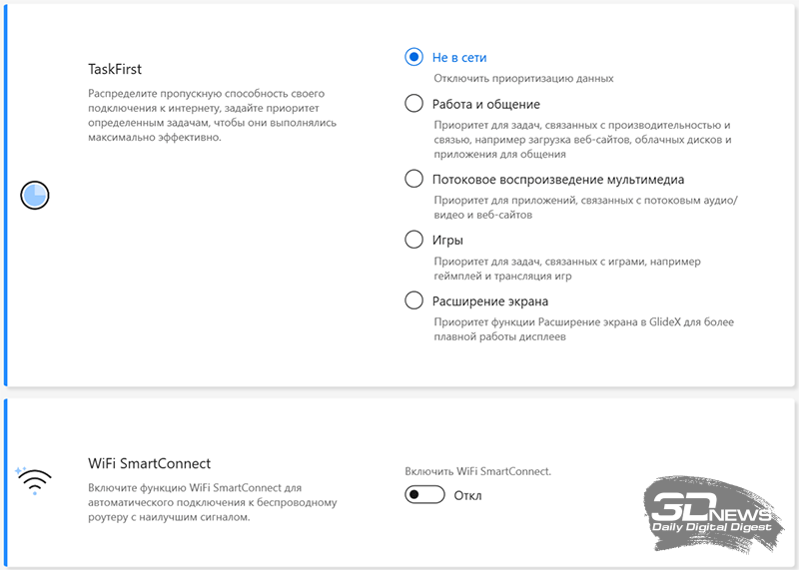Click the WiFi SmartConnect signal icon
799x570 pixels.
34,481
